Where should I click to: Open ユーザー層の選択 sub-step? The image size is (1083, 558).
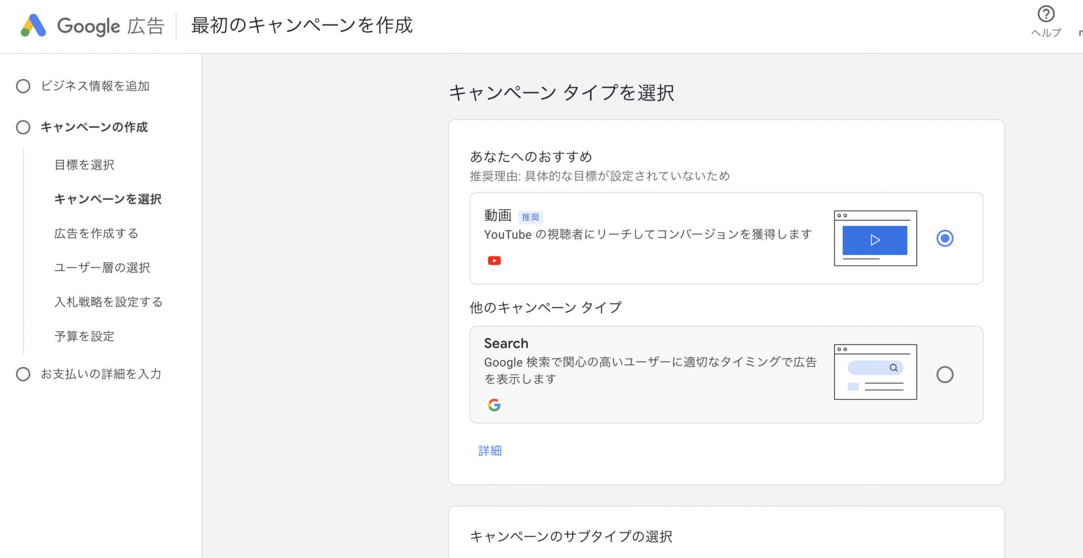(102, 268)
